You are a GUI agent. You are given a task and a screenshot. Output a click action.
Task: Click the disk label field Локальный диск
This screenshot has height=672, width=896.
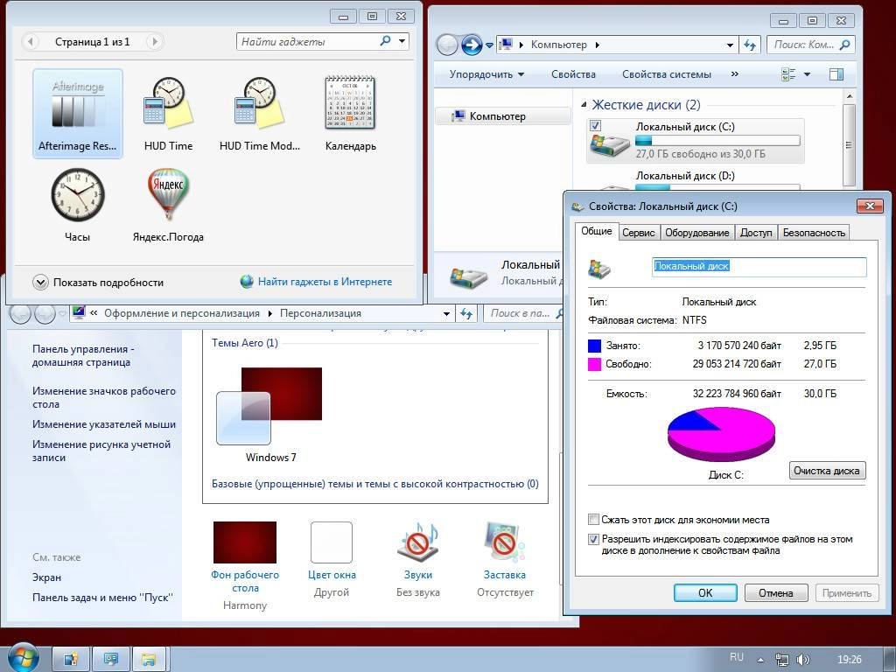(759, 266)
